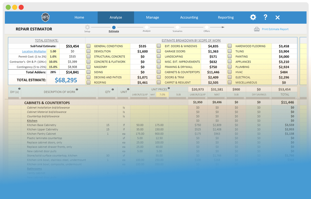Open the QTY column filter dropdown
311x199 pixels.
point(116,99)
